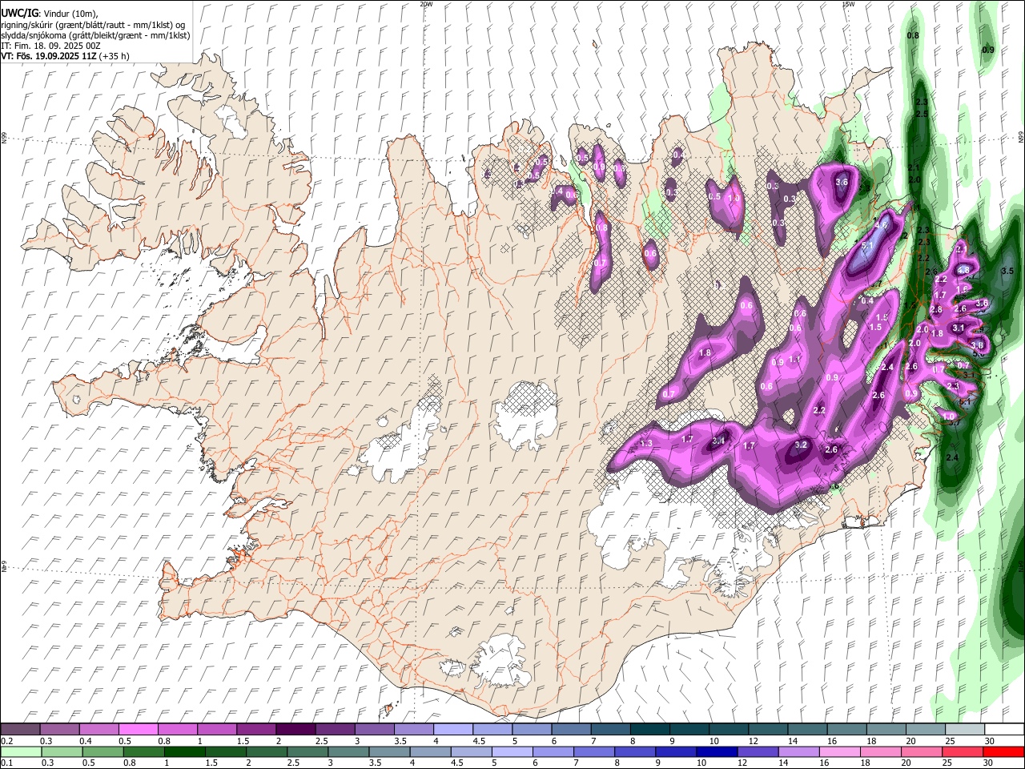Image resolution: width=1025 pixels, height=769 pixels.
Task: Click the "20W" longitude label at the top
Action: (x=425, y=4)
